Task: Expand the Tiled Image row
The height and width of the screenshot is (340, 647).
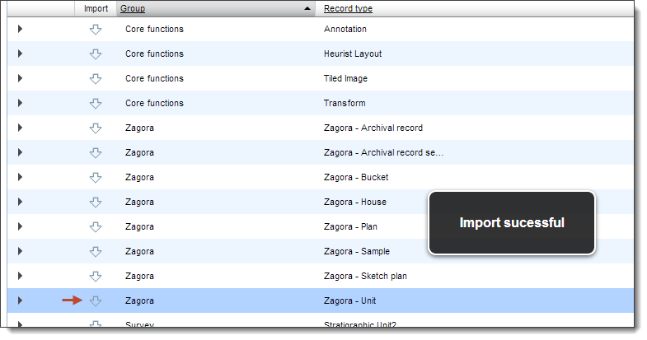Action: point(20,78)
